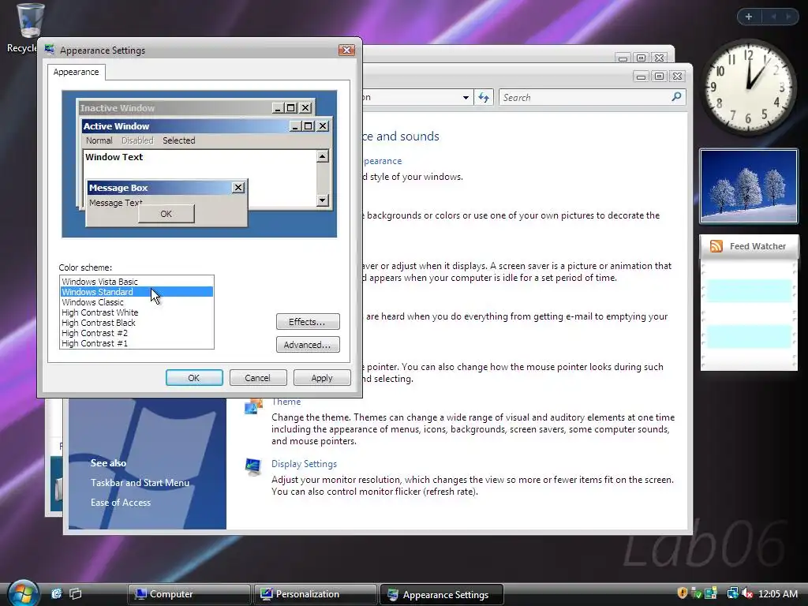Open Ease of Access link
The height and width of the screenshot is (606, 808).
[x=121, y=503]
